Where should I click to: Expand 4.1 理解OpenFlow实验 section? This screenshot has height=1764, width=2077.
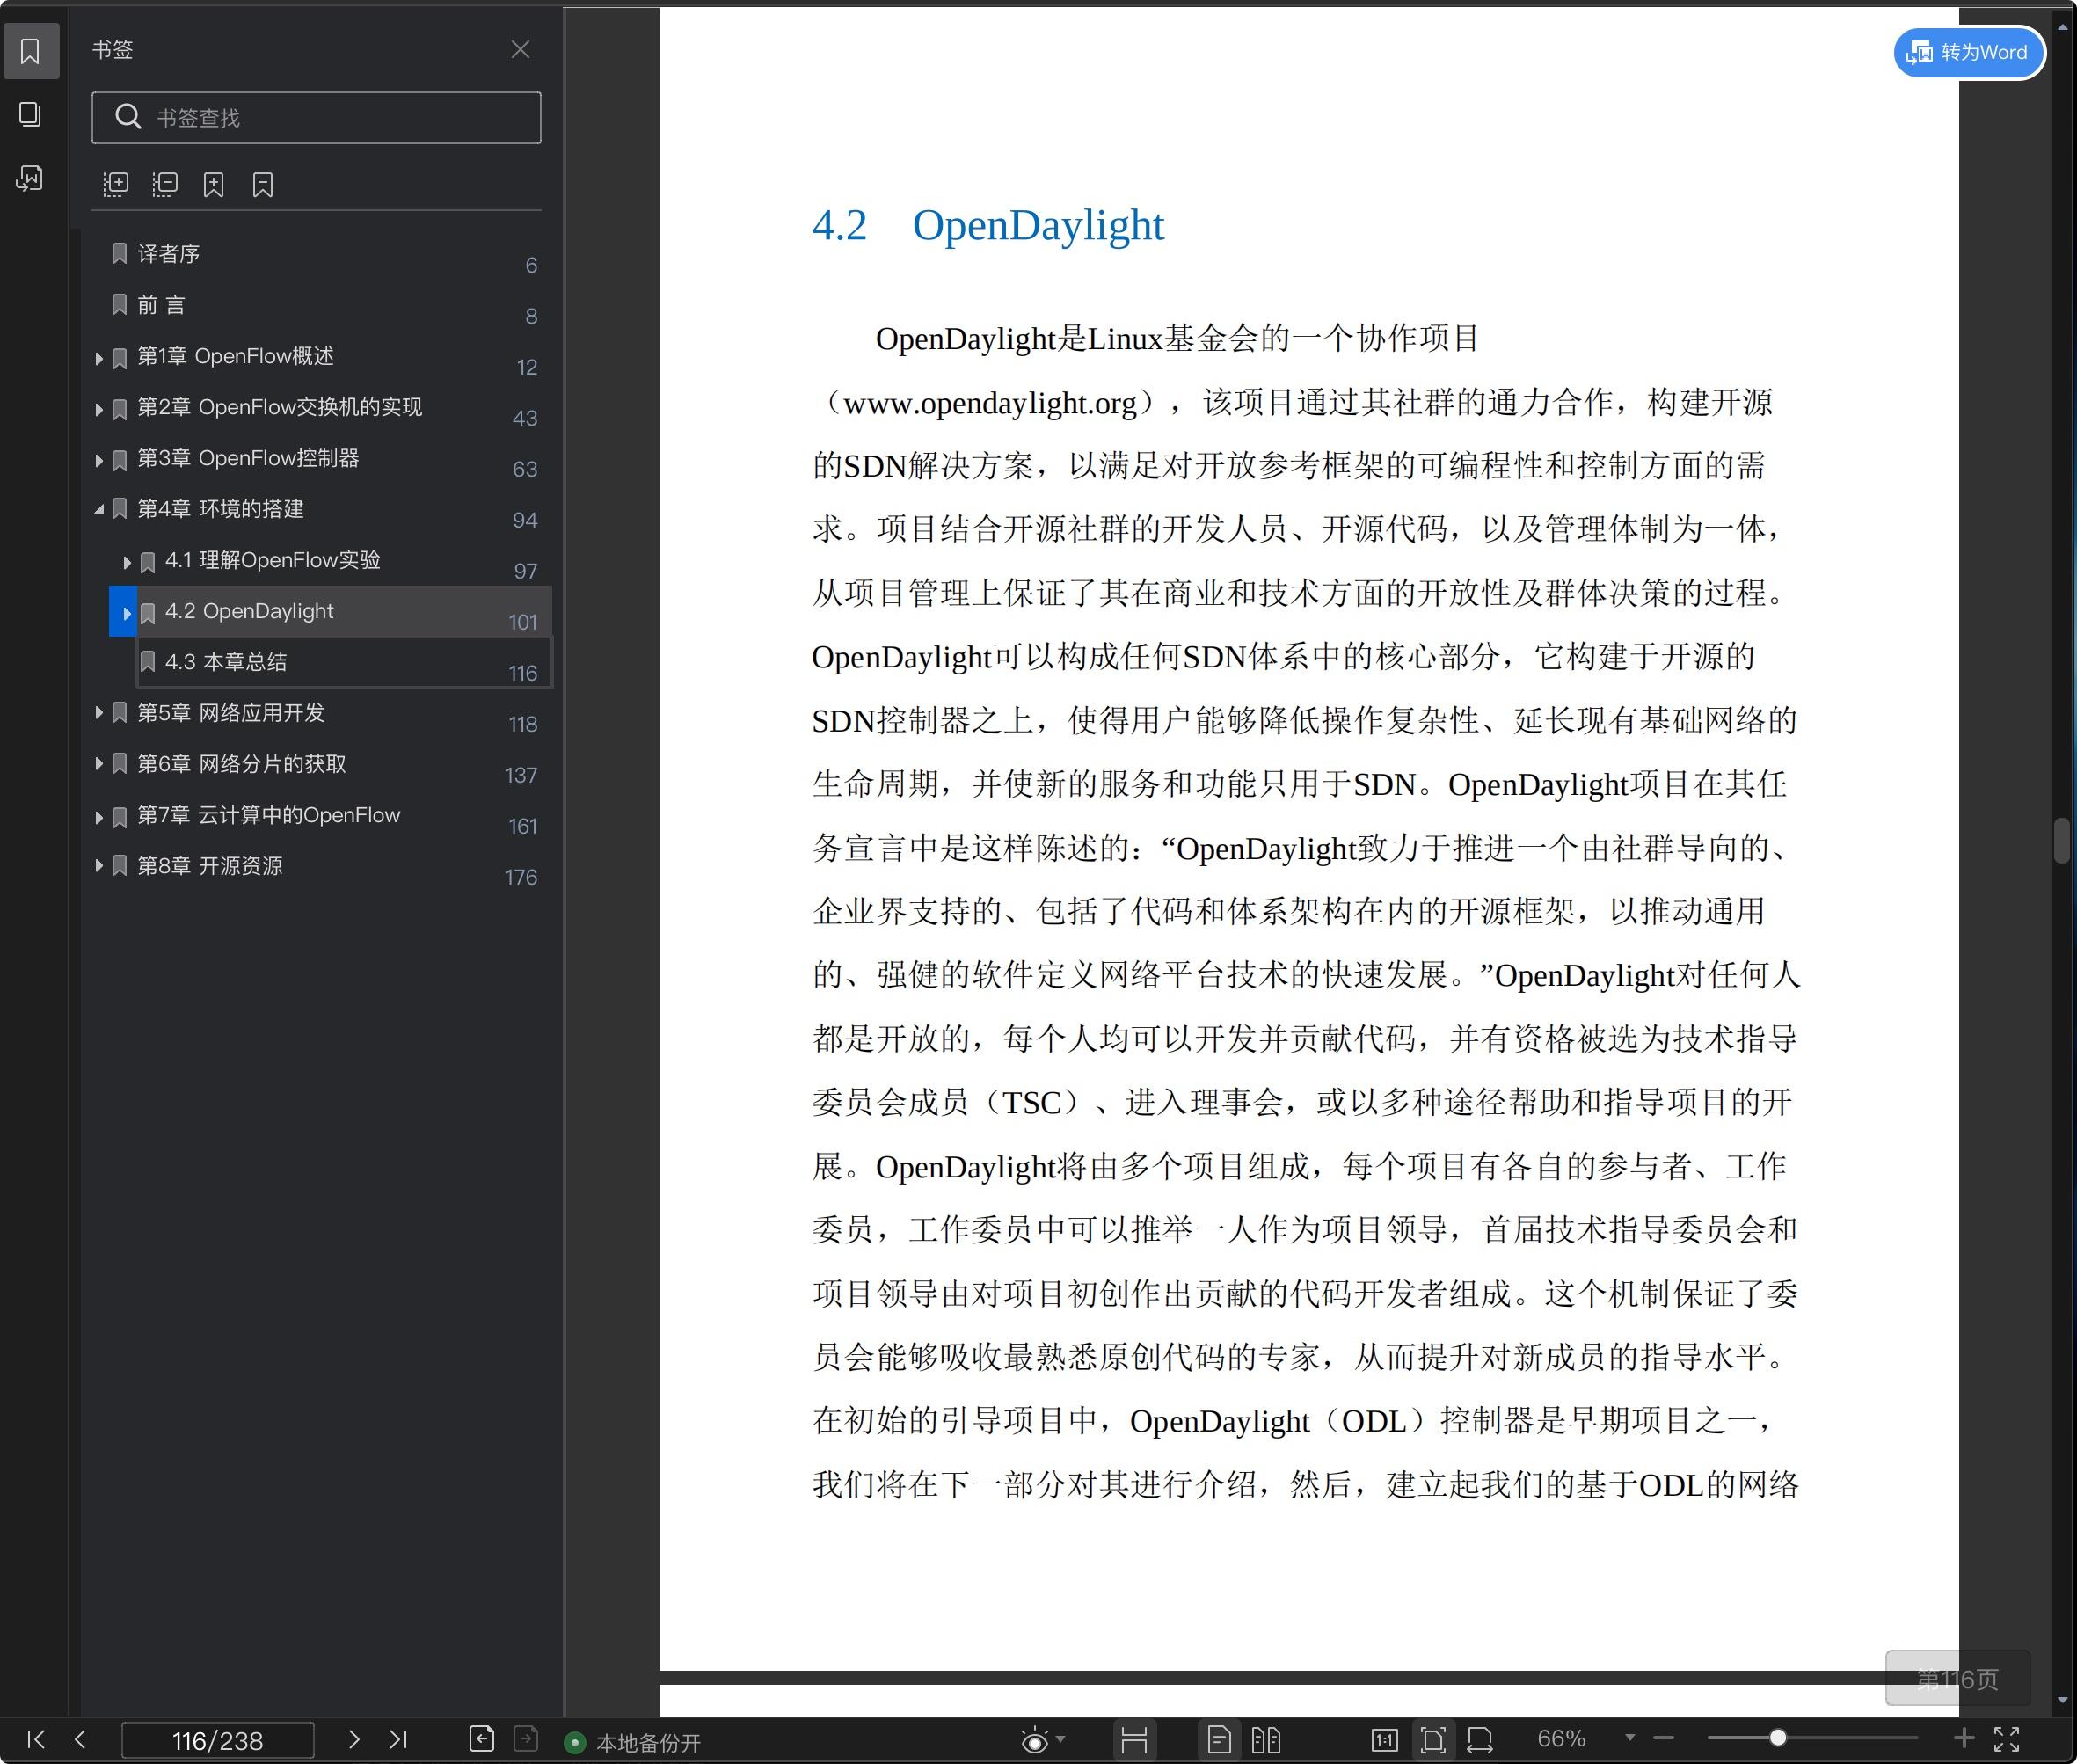[x=127, y=562]
